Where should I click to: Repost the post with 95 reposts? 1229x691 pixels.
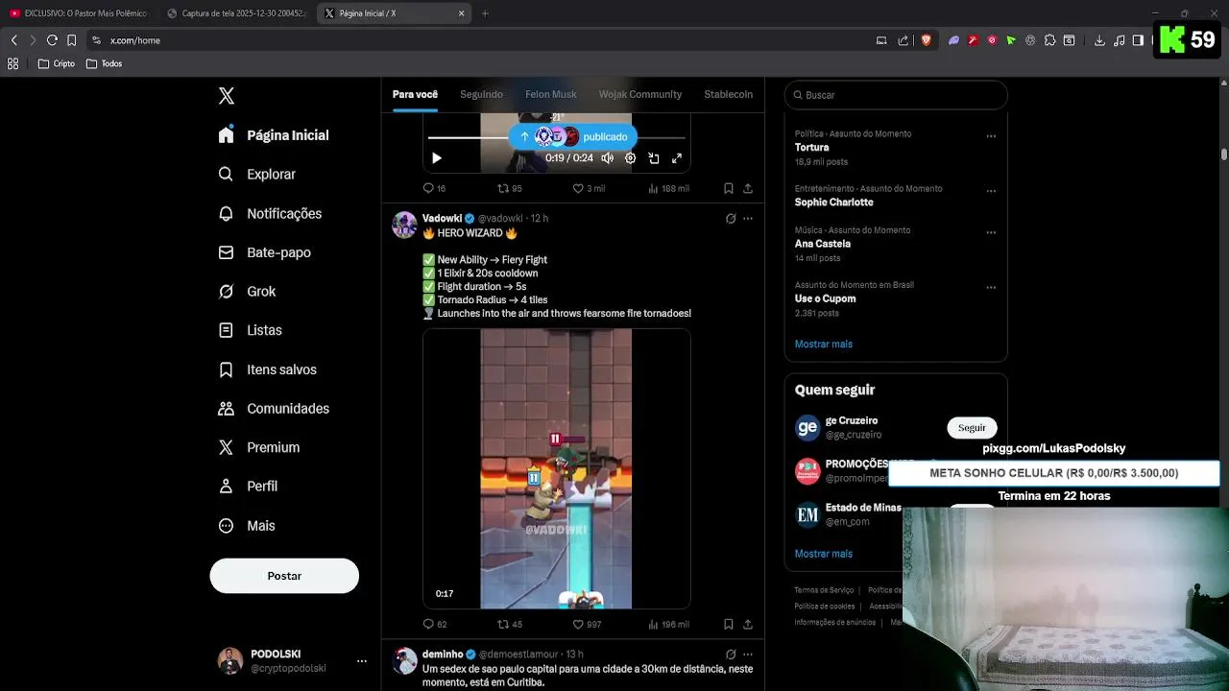pos(510,188)
